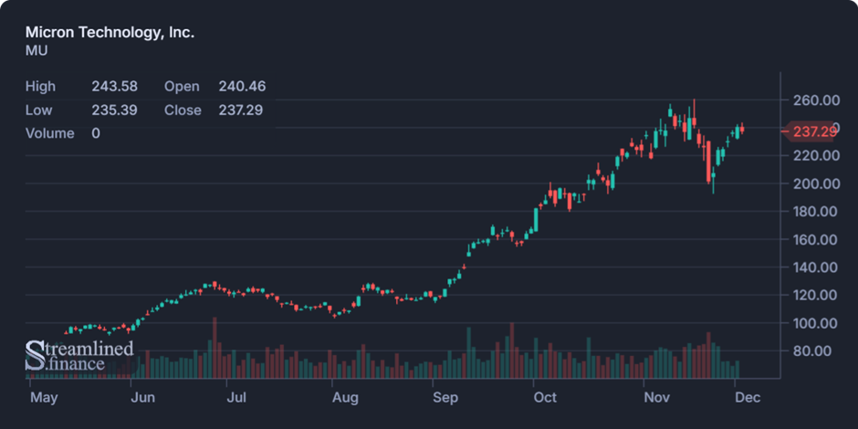Select the Low value 235.39
The image size is (858, 429).
[x=114, y=110]
